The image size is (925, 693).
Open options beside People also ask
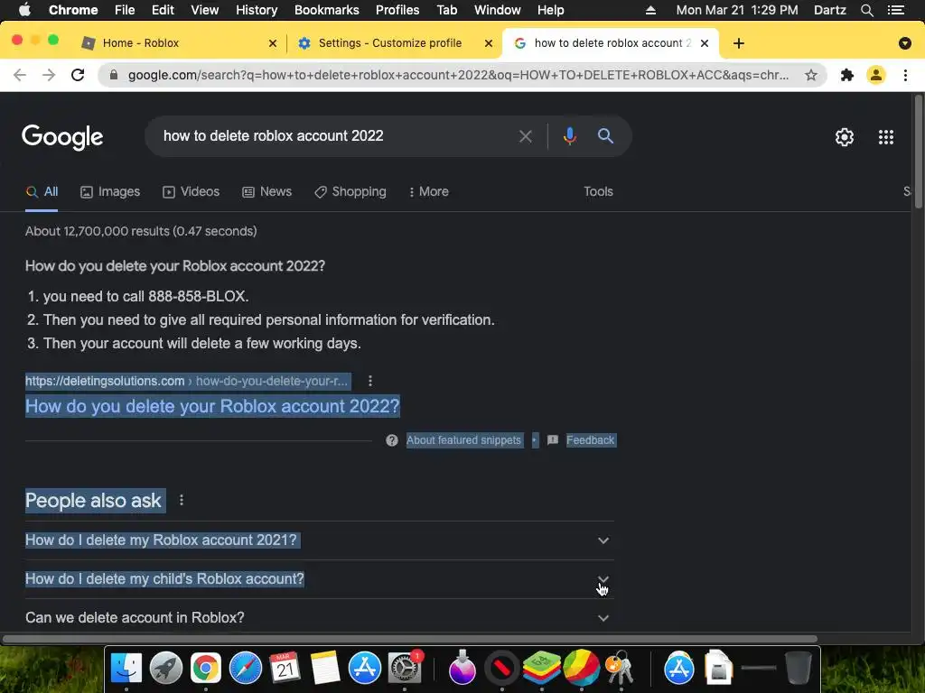(182, 500)
